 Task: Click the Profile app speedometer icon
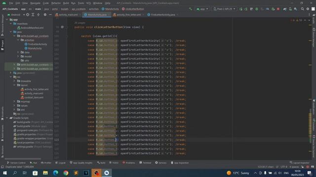tap(268, 9)
